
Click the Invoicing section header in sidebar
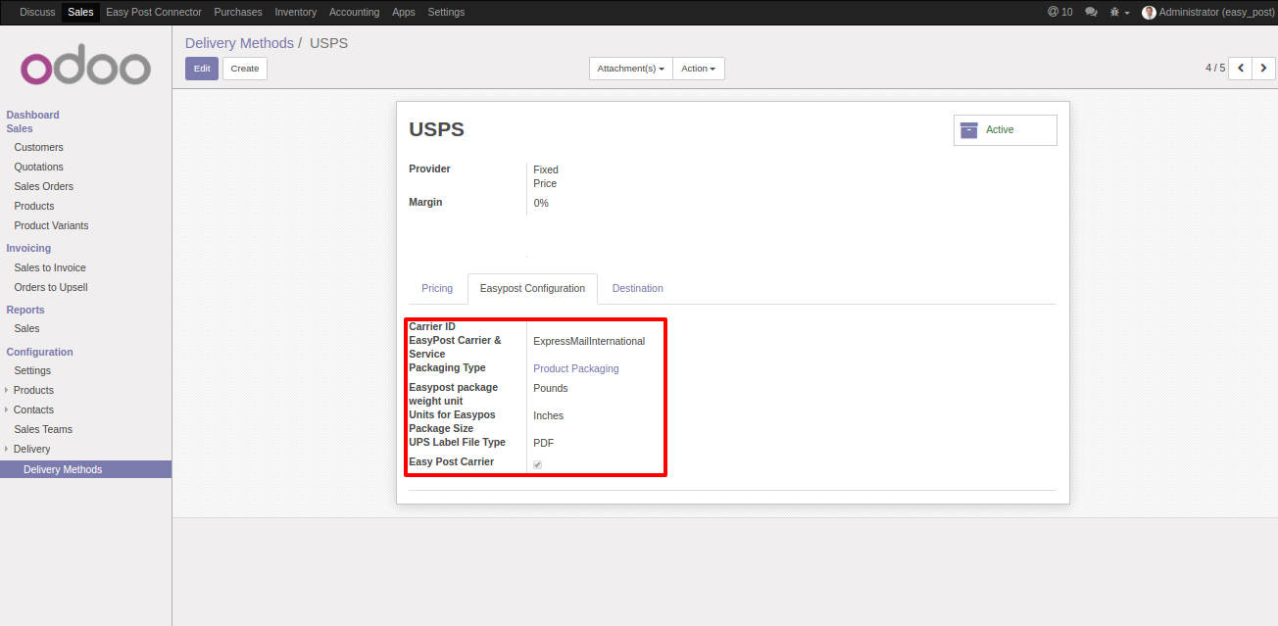coord(28,248)
